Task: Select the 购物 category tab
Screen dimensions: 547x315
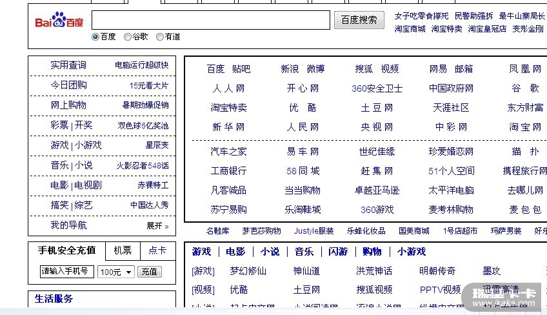Action: tap(372, 252)
